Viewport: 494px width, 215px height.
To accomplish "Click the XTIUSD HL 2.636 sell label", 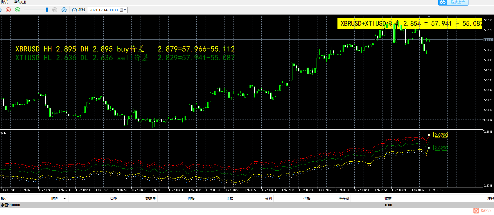I will (125, 58).
